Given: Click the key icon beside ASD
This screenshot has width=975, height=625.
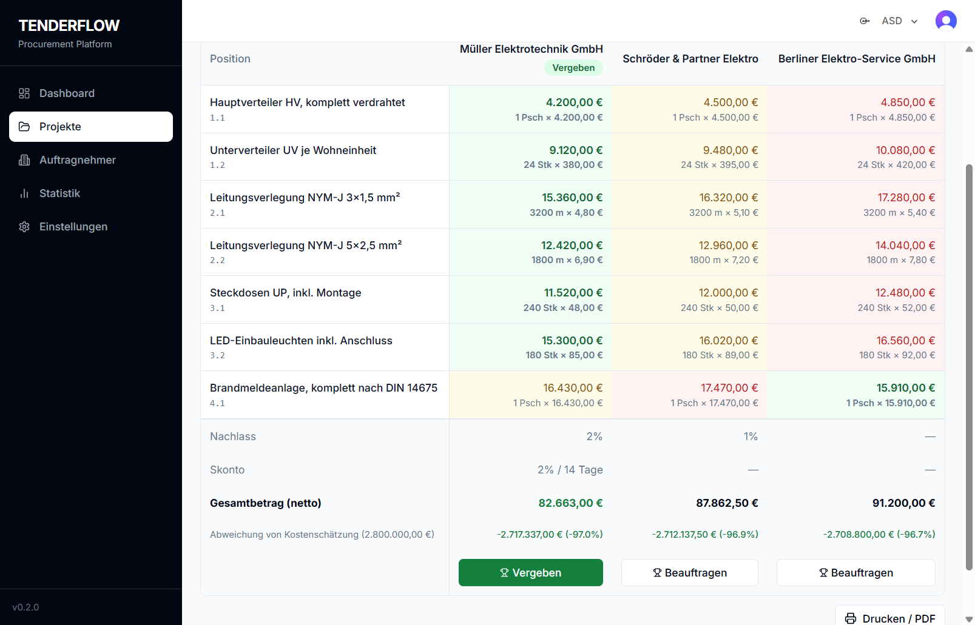Looking at the screenshot, I should point(865,21).
